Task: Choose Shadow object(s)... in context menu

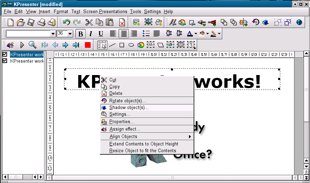Action: click(147, 107)
